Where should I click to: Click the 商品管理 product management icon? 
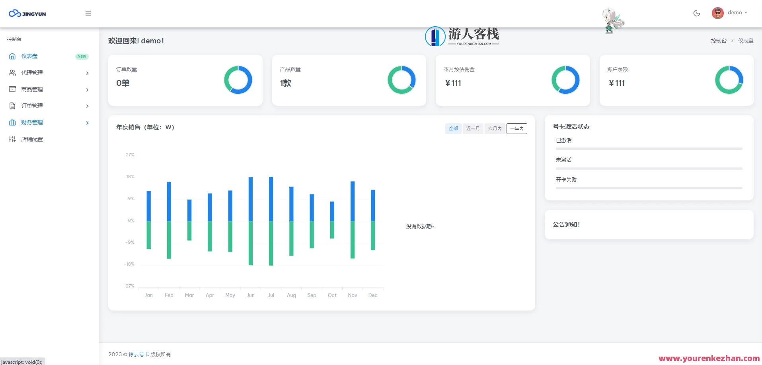(12, 89)
